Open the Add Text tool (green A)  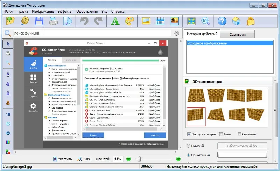tap(115, 21)
